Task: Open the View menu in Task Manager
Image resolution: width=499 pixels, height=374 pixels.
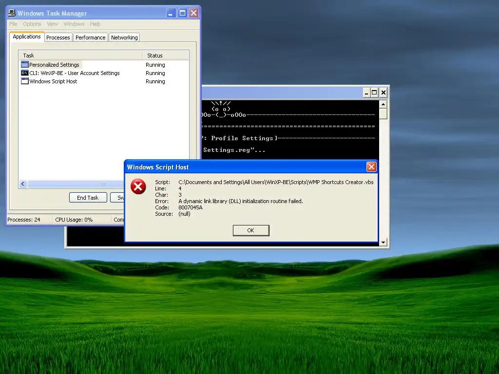Action: tap(52, 24)
